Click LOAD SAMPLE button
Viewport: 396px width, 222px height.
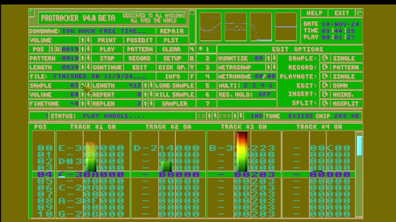[x=175, y=85]
